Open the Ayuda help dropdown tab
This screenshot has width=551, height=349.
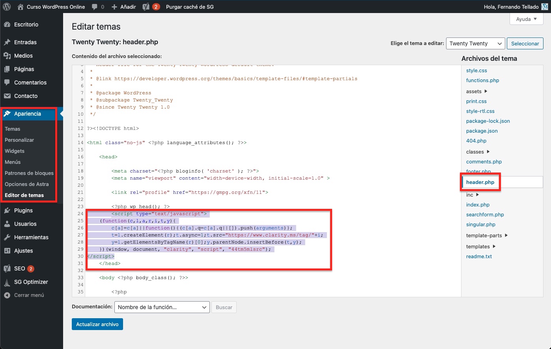(526, 19)
